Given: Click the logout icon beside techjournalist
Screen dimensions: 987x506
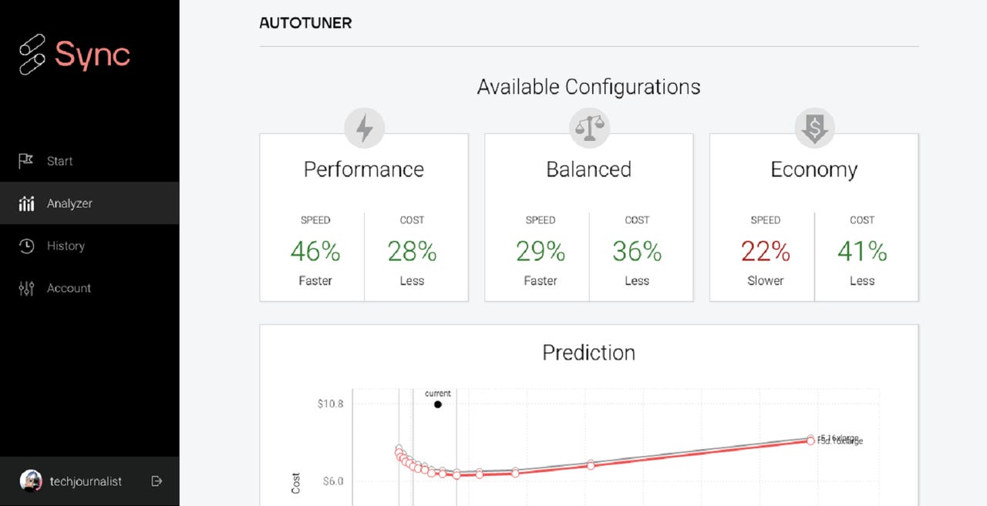Looking at the screenshot, I should (157, 481).
